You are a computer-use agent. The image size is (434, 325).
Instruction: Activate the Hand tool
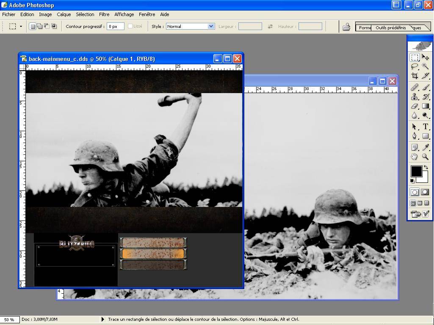[x=415, y=157]
